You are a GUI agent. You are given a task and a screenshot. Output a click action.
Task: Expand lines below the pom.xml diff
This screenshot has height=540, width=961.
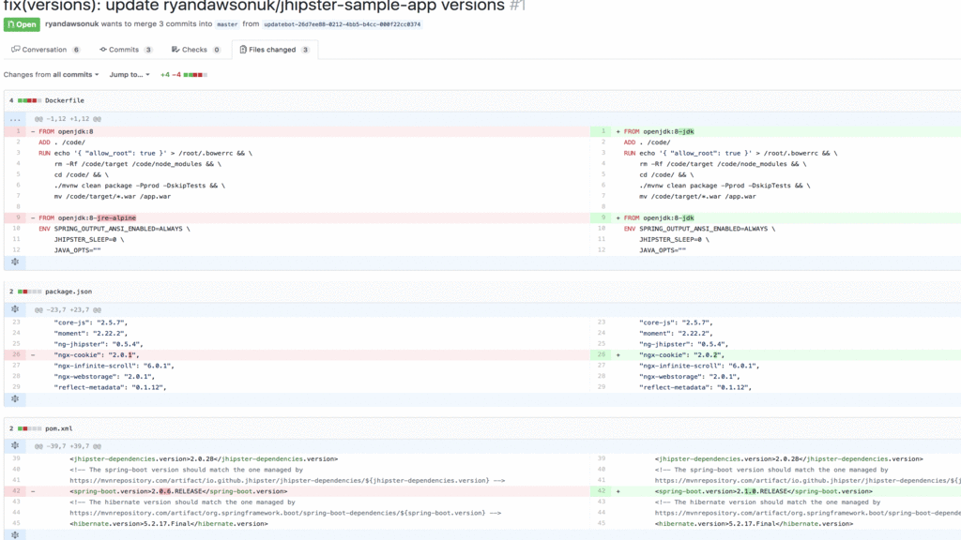click(15, 534)
